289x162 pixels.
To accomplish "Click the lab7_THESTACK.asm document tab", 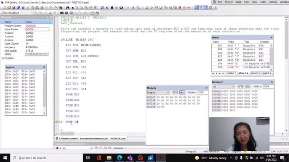I will click(x=91, y=139).
